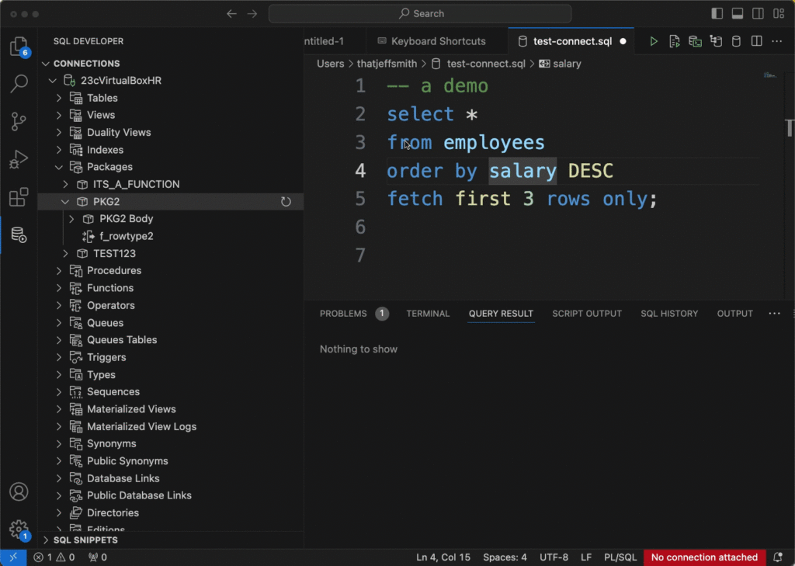This screenshot has height=566, width=795.
Task: Expand the Functions node
Action: 59,288
